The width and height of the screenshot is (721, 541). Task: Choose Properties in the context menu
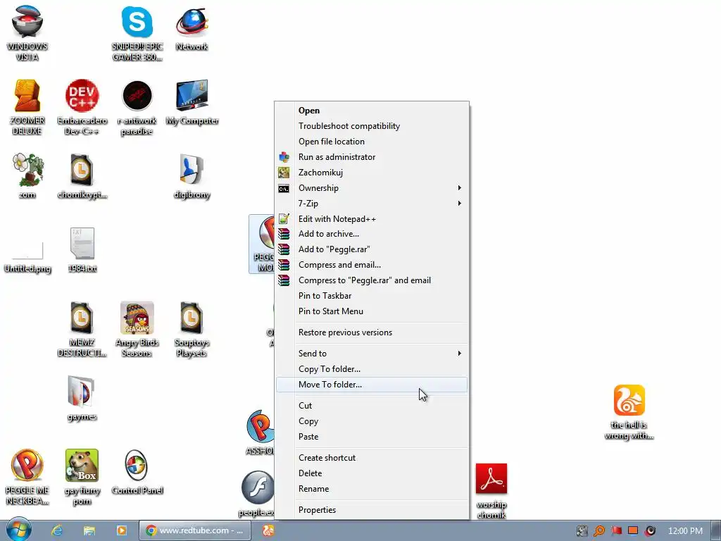pos(372,510)
